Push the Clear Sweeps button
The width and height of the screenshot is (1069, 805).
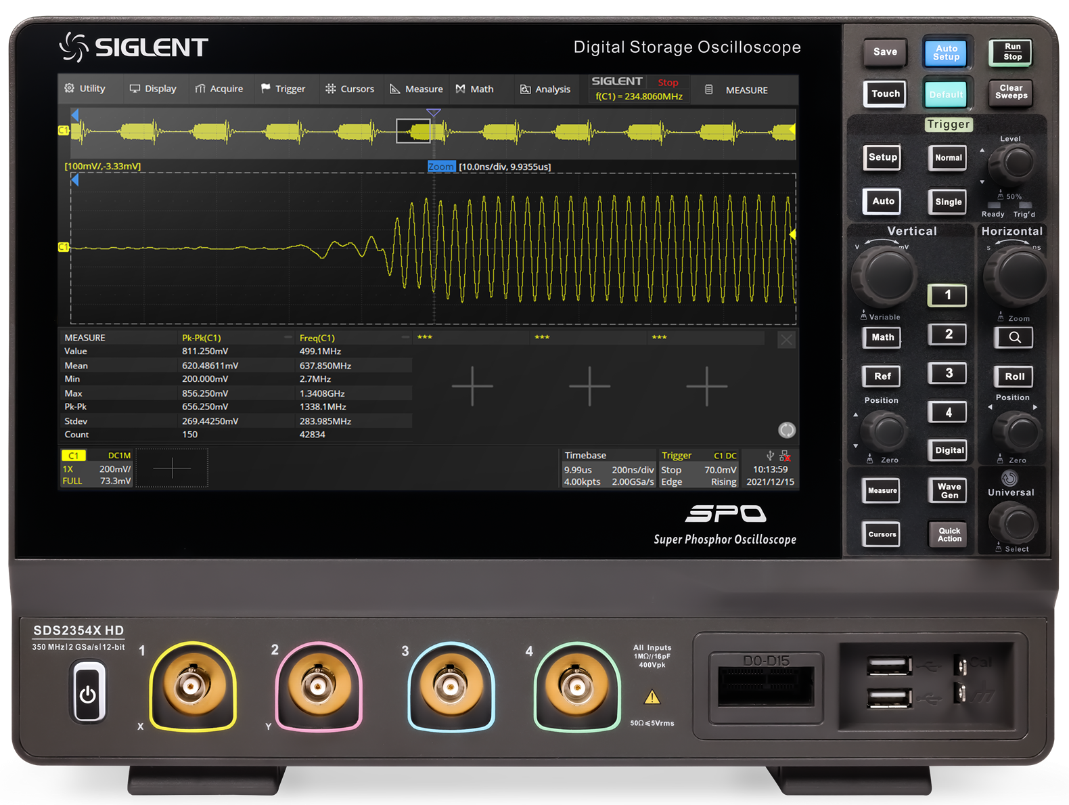tap(1011, 92)
